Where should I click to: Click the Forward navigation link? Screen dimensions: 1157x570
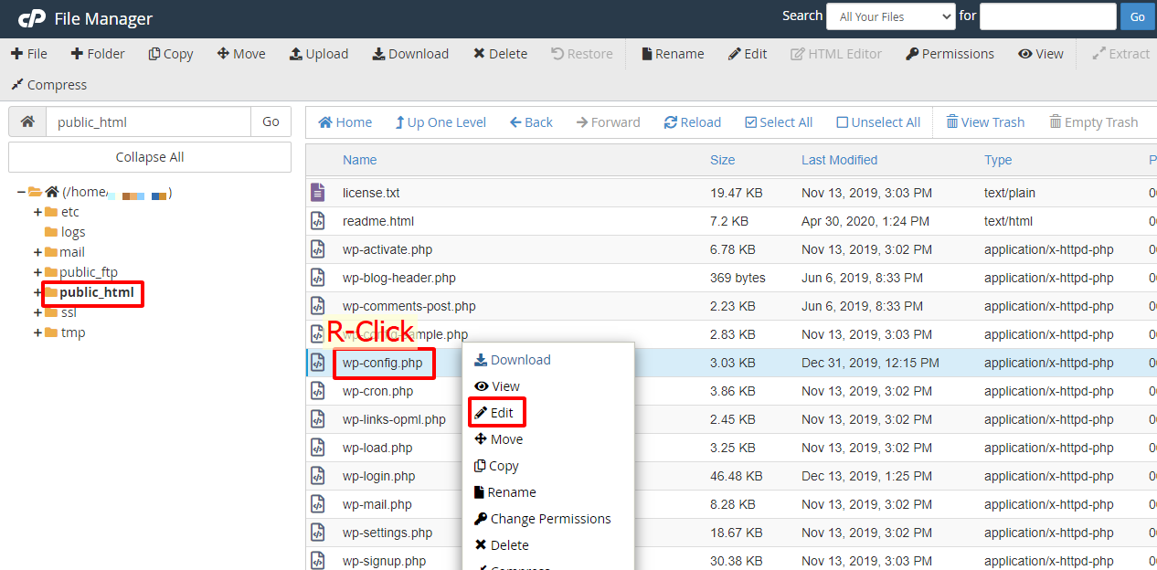pos(608,122)
